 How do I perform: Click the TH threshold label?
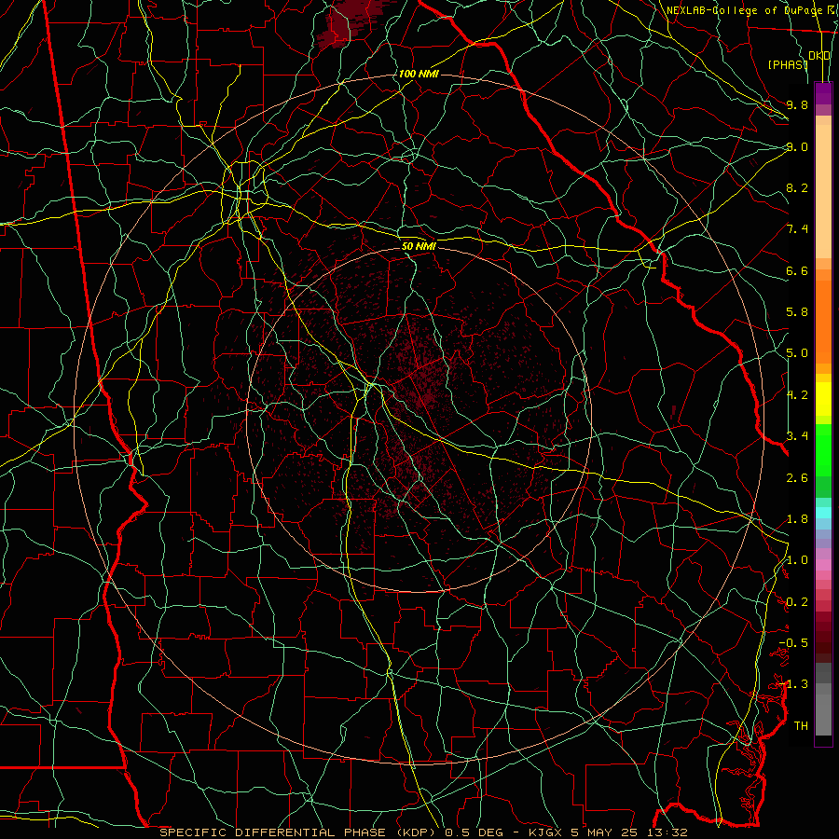coord(801,726)
